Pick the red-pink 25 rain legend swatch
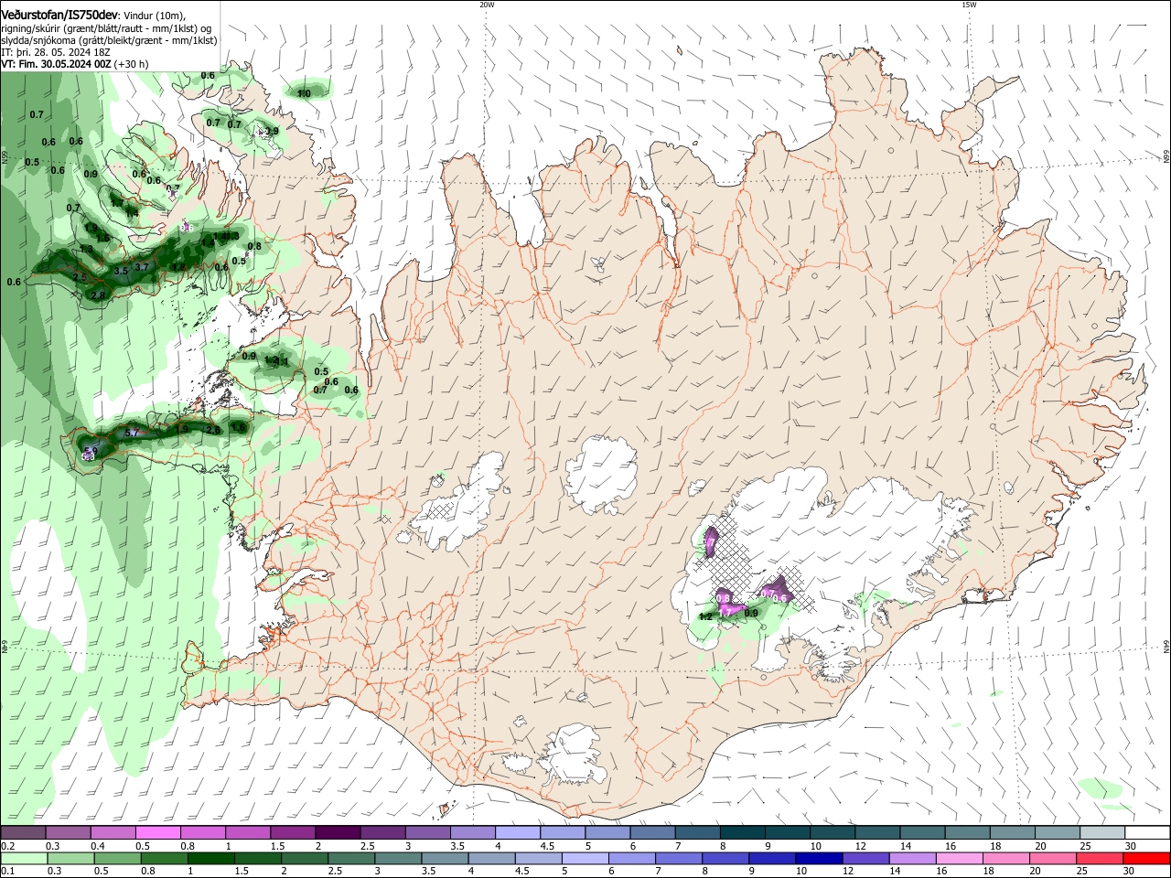The image size is (1171, 878). (1101, 858)
